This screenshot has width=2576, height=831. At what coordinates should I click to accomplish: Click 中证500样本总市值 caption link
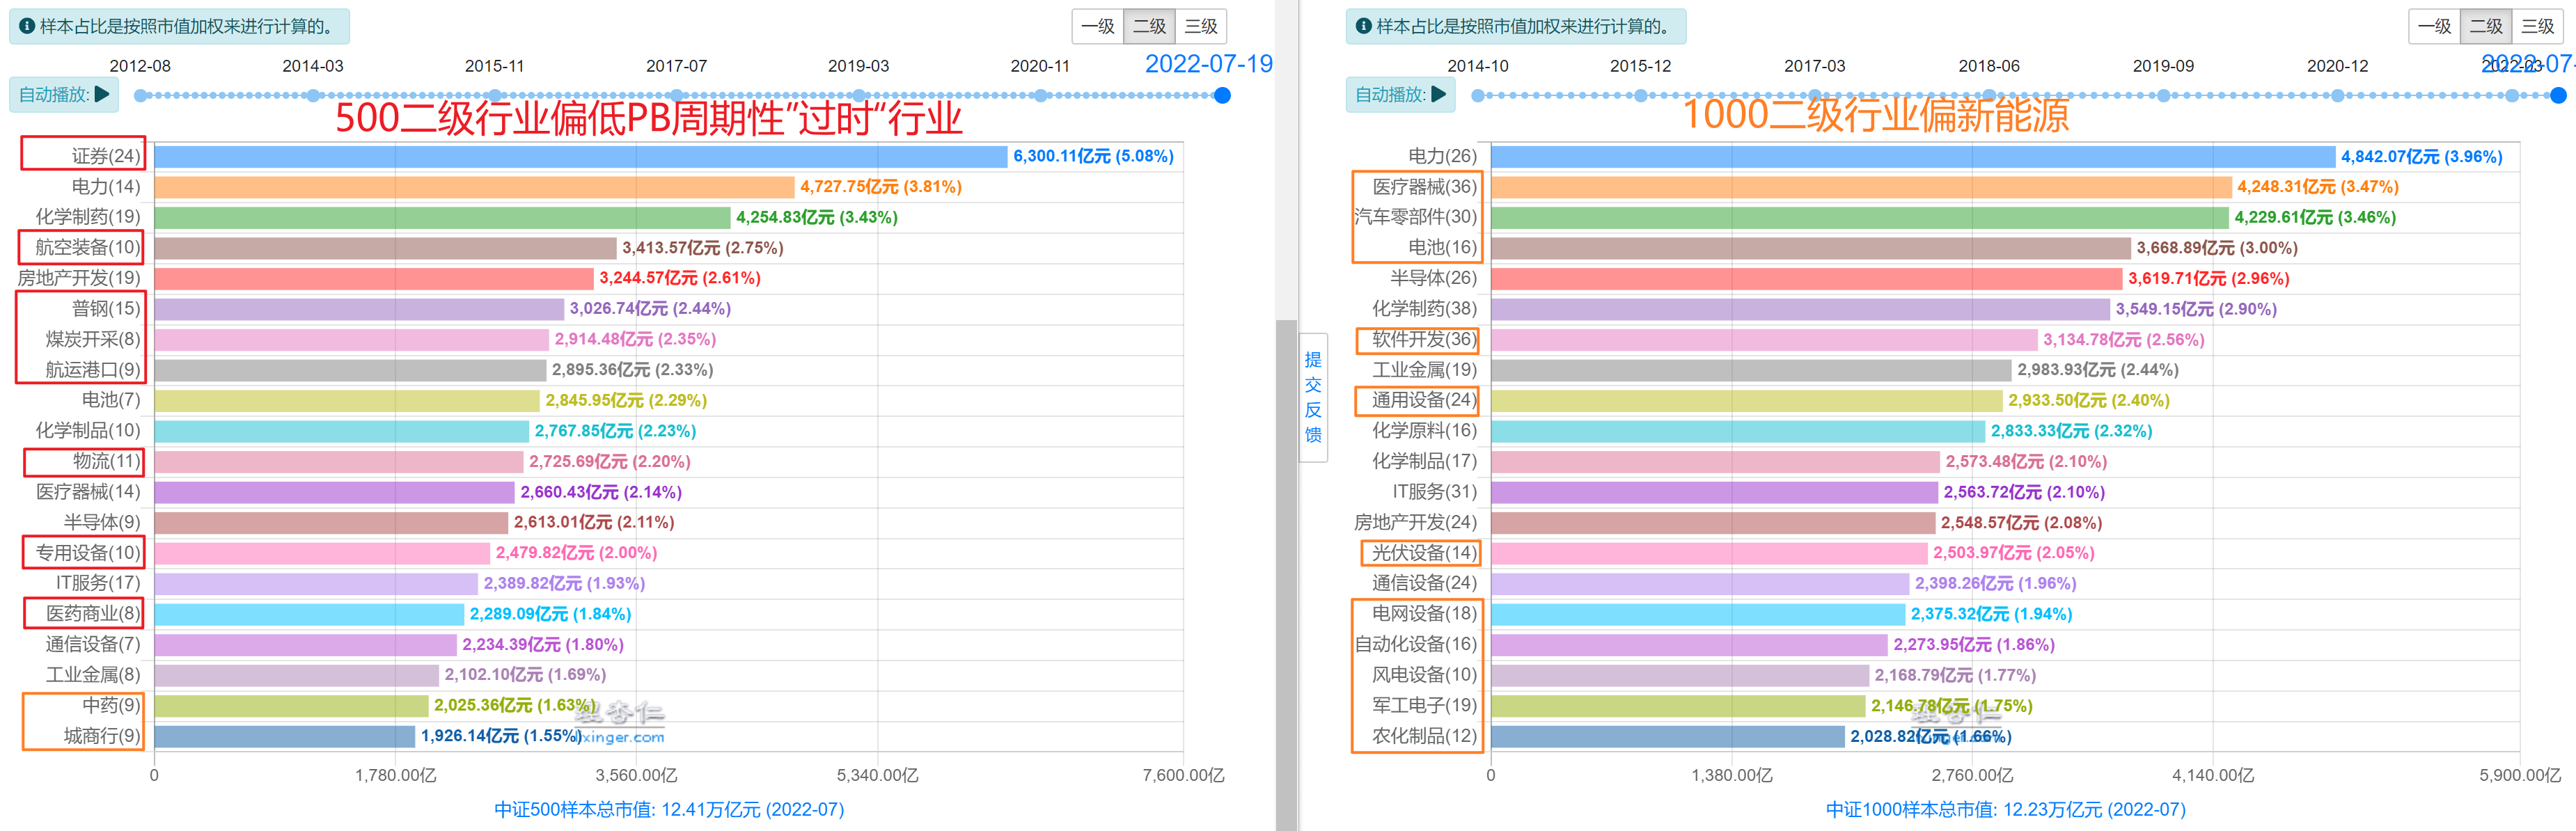pos(669,809)
